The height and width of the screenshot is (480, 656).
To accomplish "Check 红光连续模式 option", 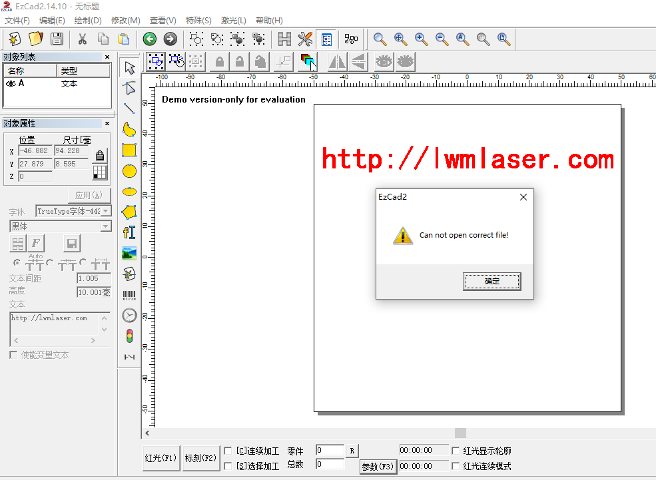I will coord(456,466).
